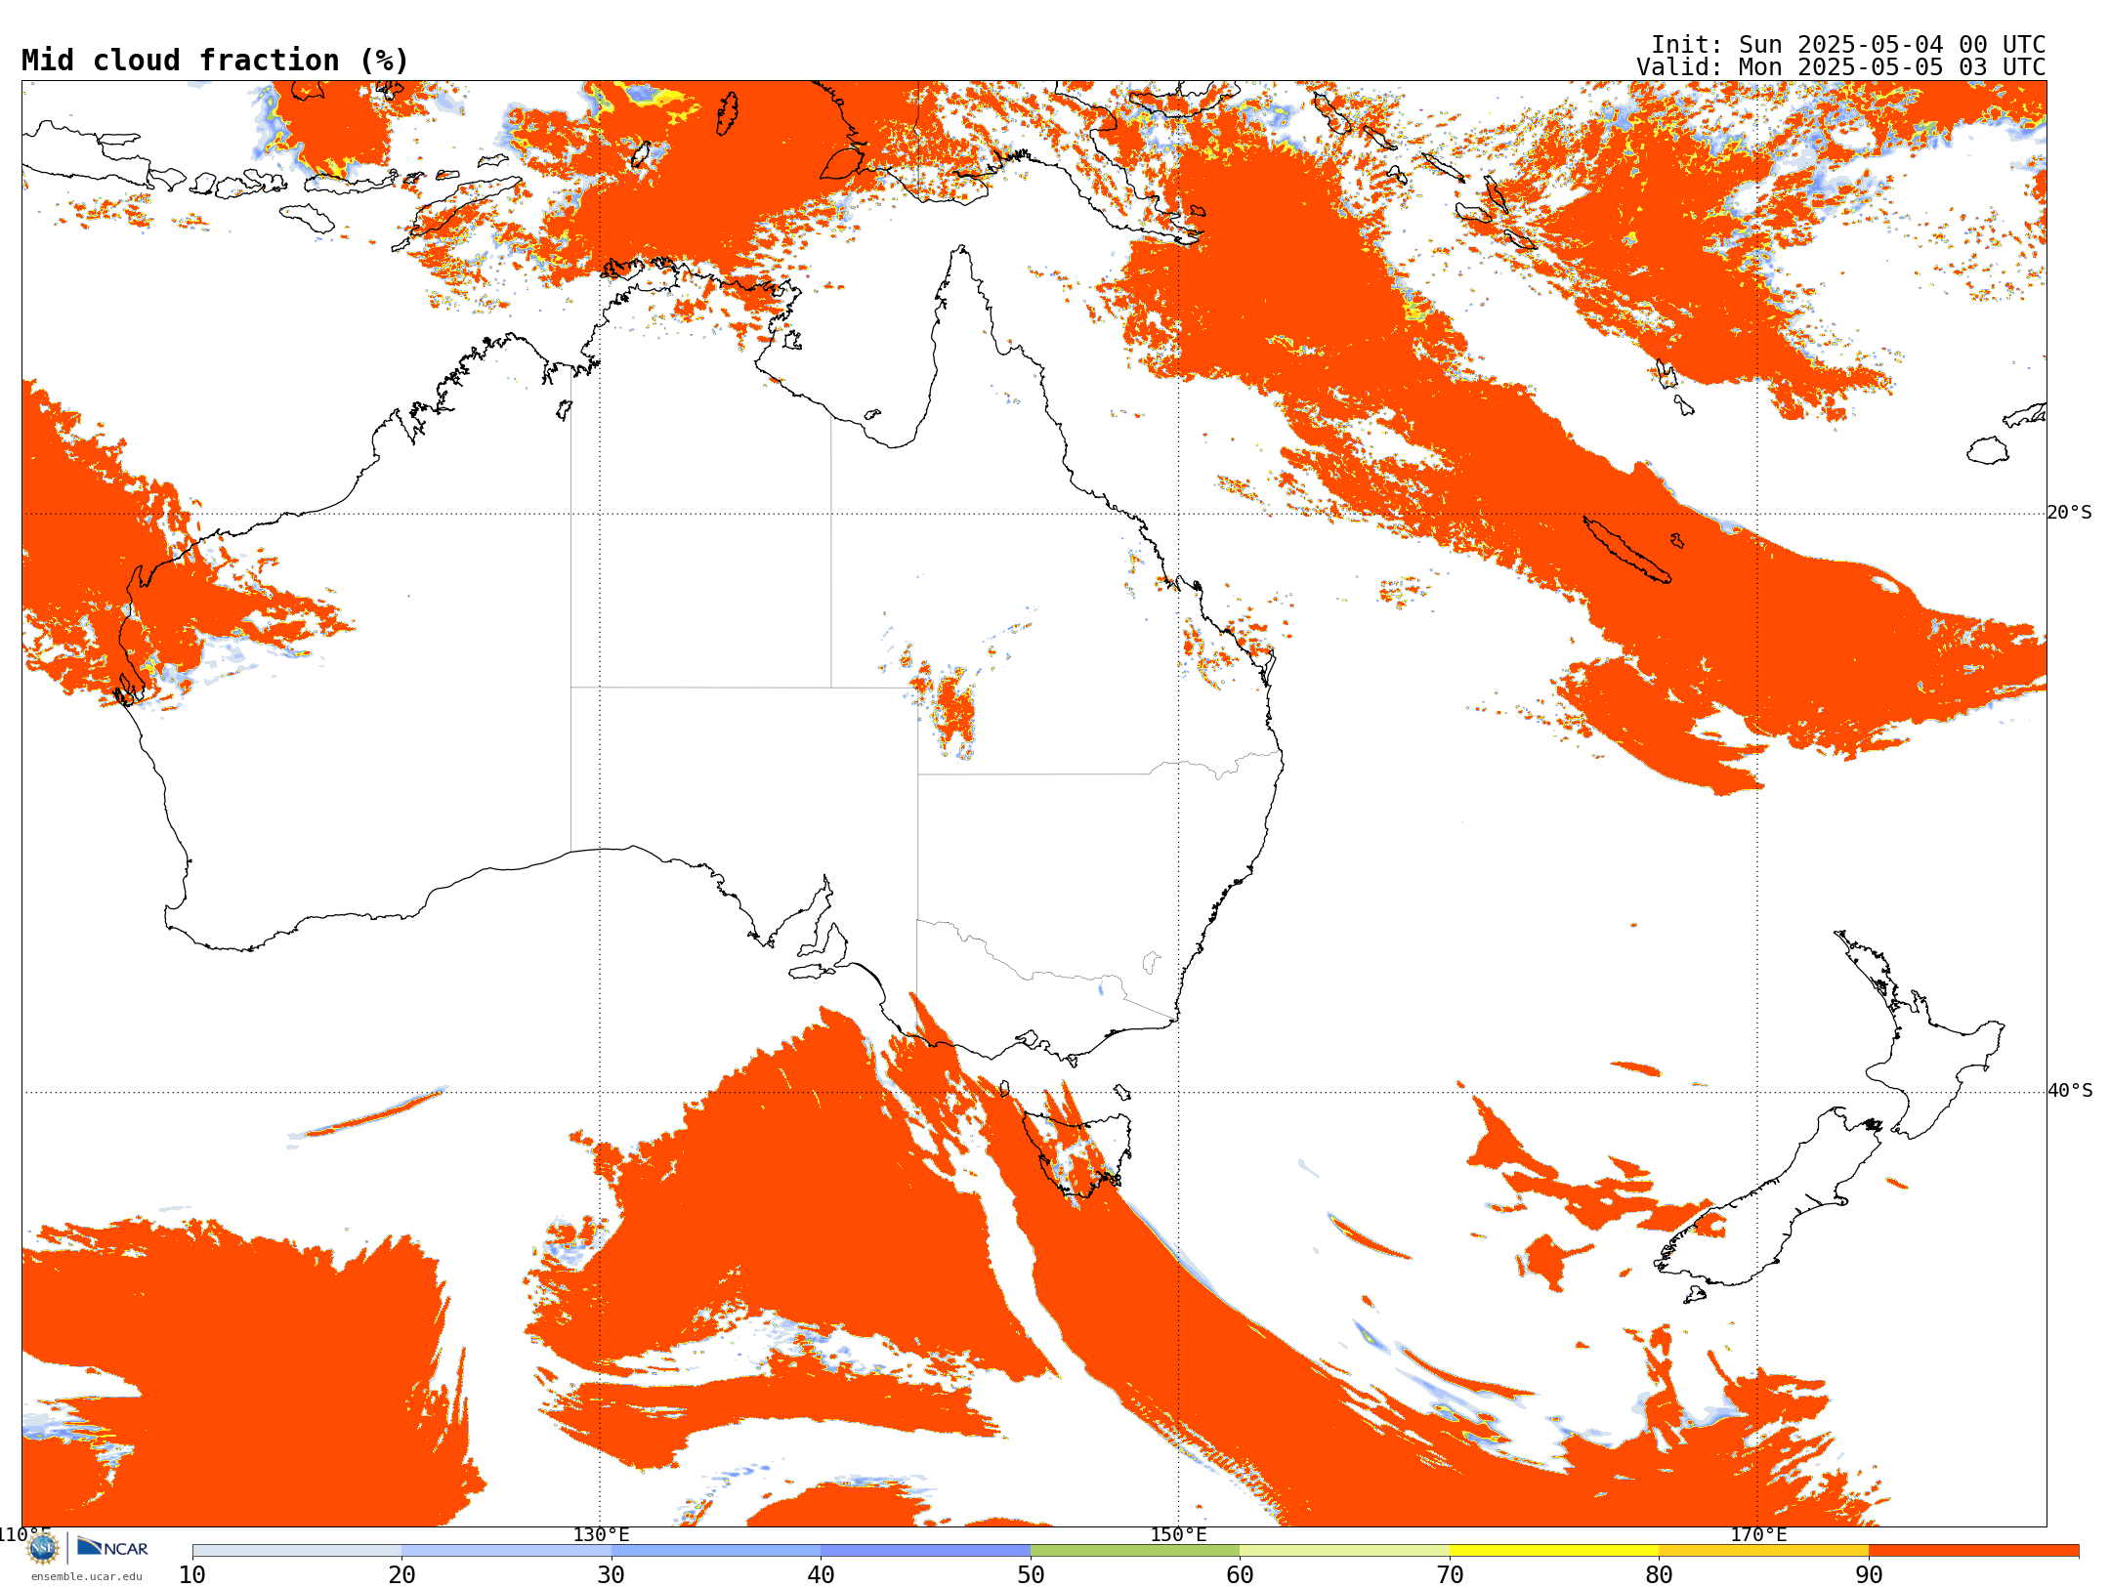Screen dimensions: 2110x1588
Task: Open the ensemble.ucar.edu link text
Action: pyautogui.click(x=86, y=1576)
